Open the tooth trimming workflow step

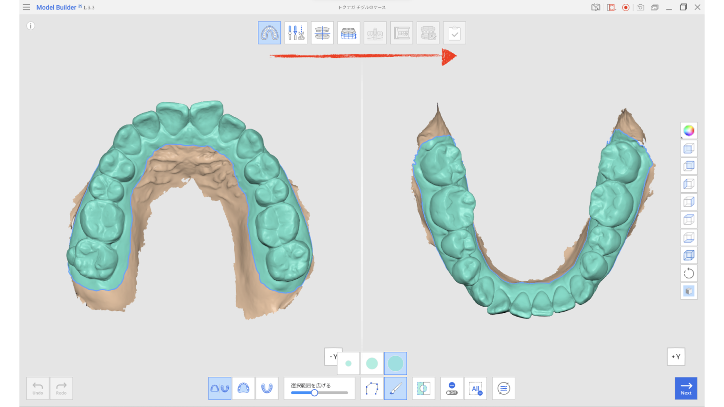pos(296,33)
